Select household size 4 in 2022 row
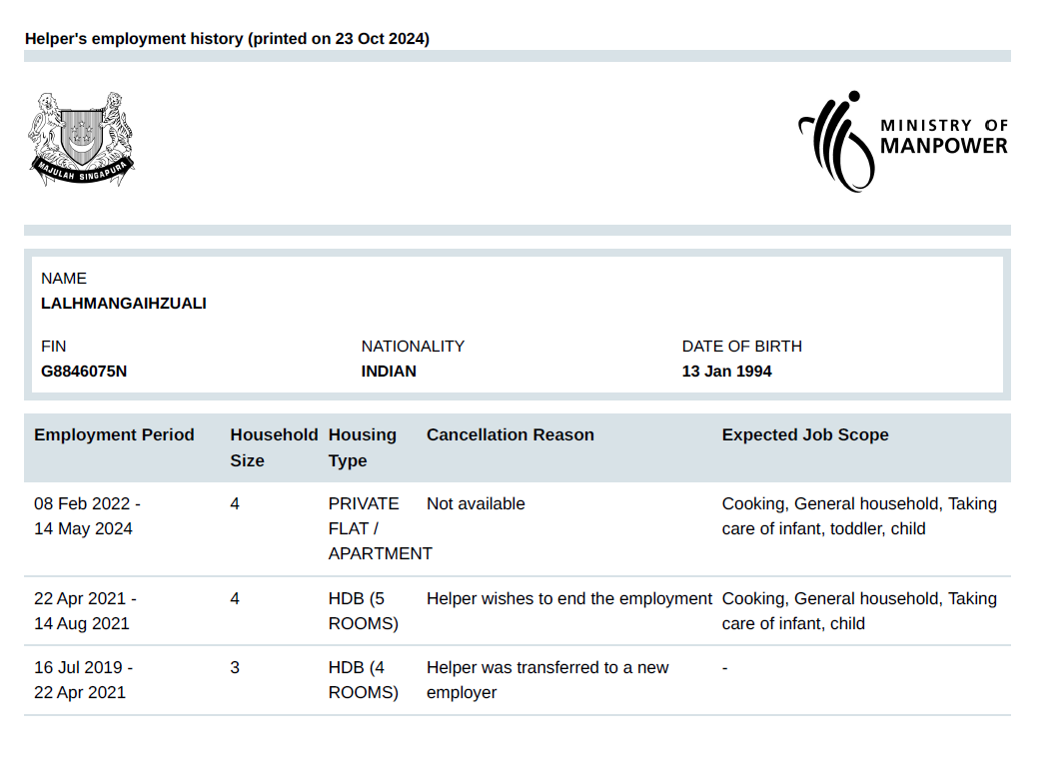The width and height of the screenshot is (1049, 776). point(235,503)
